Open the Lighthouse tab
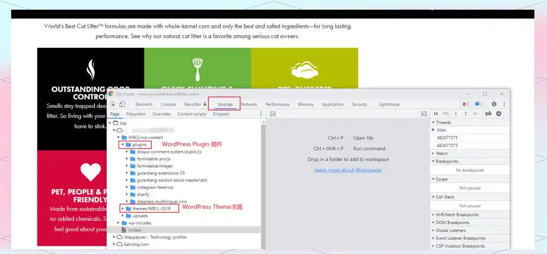The width and height of the screenshot is (547, 254). 389,104
